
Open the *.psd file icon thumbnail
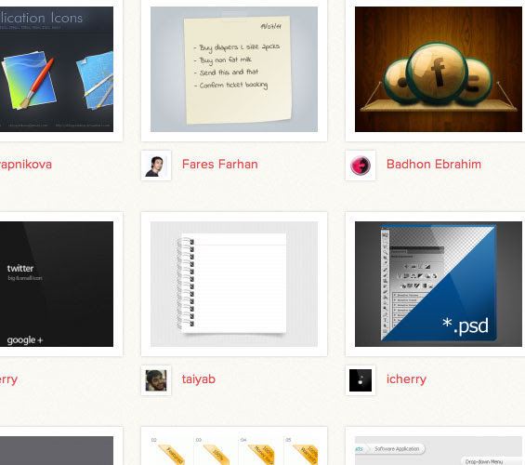click(439, 284)
